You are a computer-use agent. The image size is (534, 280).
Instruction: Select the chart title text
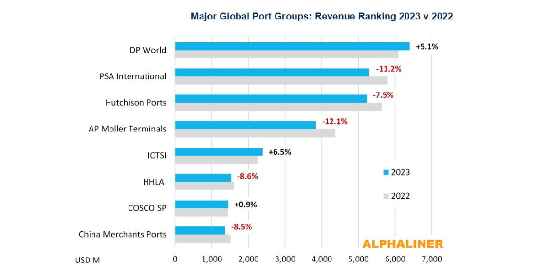click(x=321, y=17)
